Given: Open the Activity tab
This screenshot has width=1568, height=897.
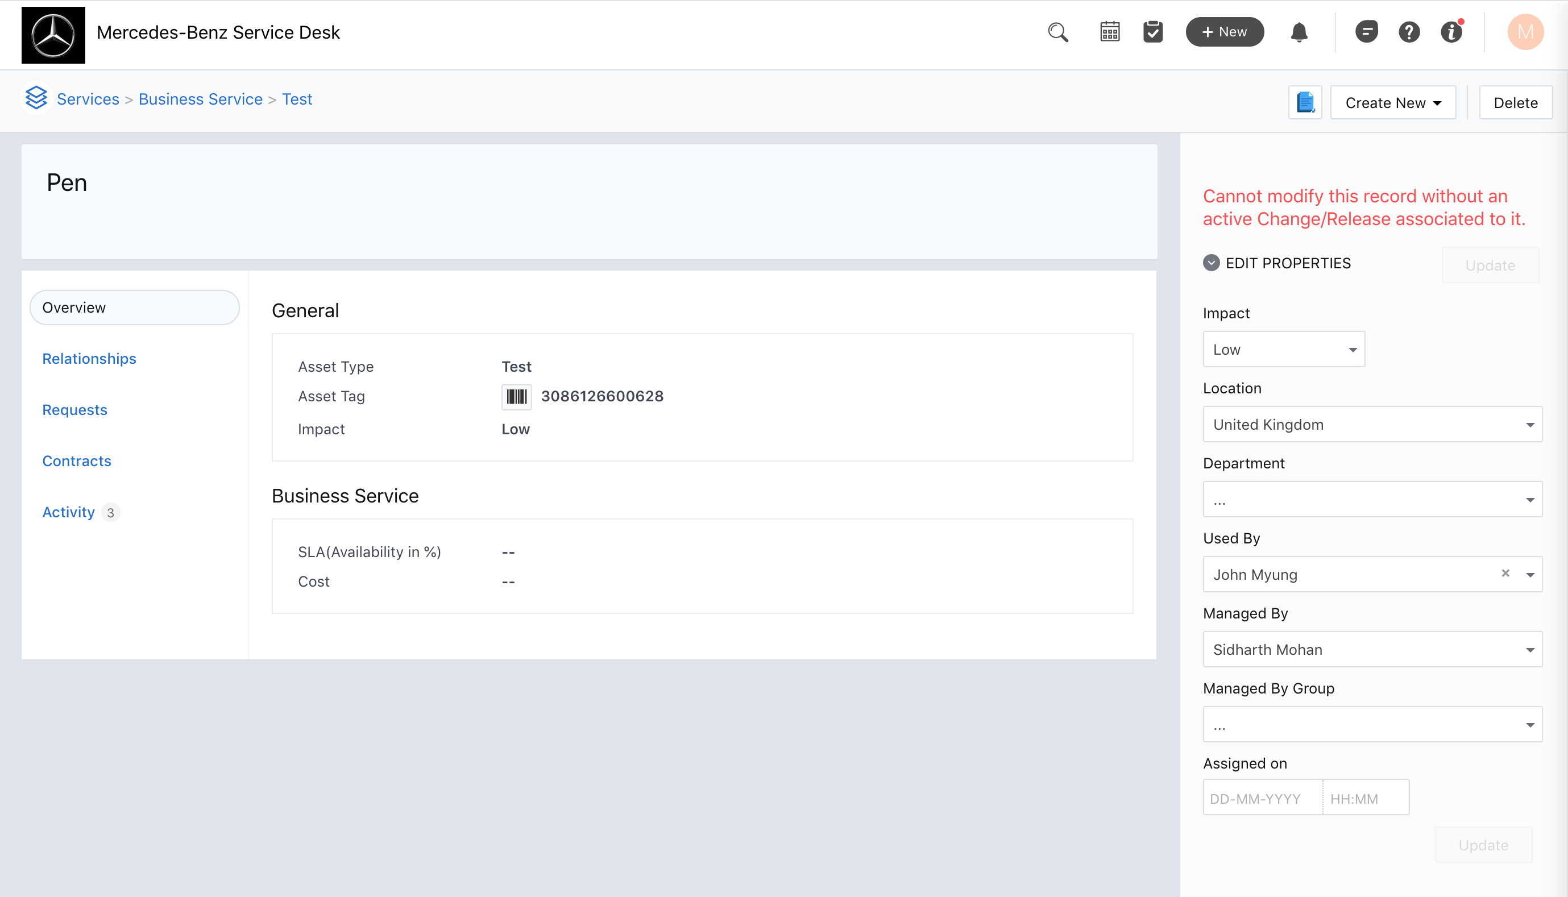Looking at the screenshot, I should pos(68,512).
